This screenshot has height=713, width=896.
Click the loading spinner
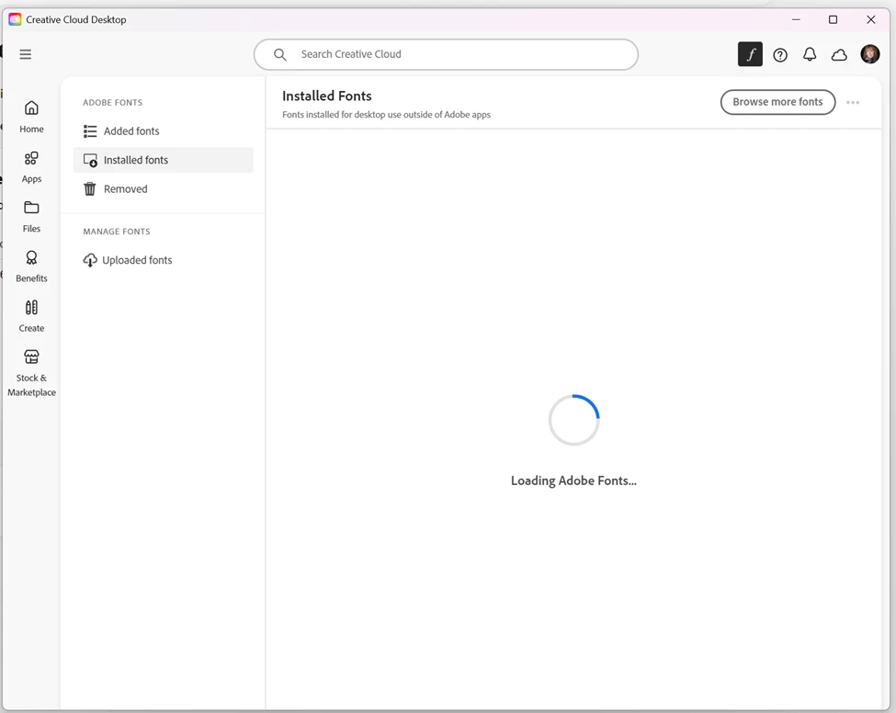click(573, 420)
